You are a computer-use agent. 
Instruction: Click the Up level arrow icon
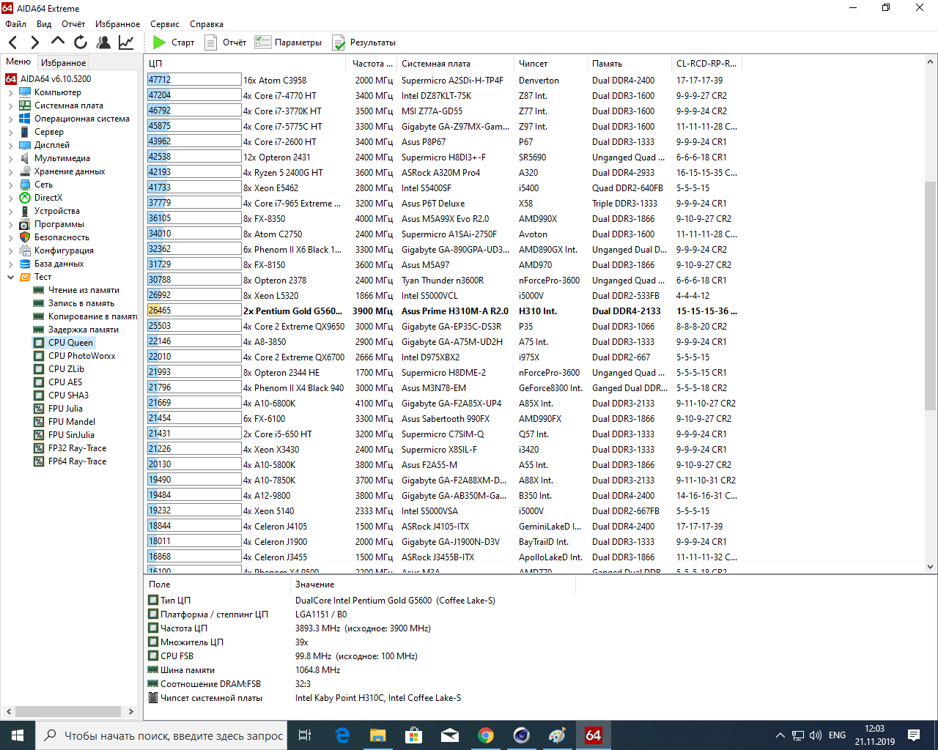coord(57,42)
